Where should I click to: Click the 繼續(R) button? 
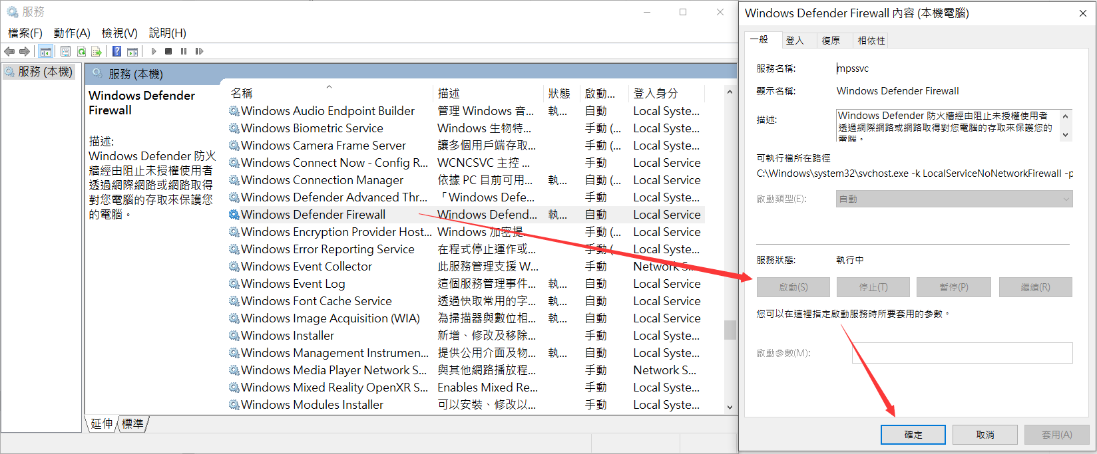(1035, 287)
